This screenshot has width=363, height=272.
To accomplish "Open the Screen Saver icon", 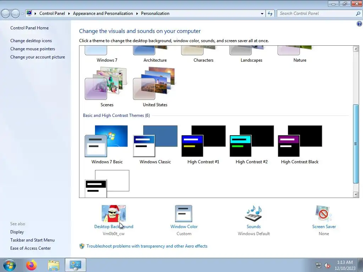I will [324, 214].
